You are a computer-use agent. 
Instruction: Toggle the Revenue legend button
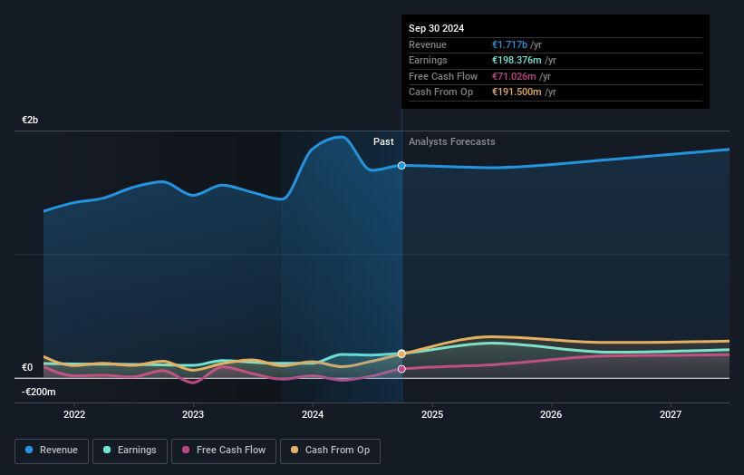[52, 451]
